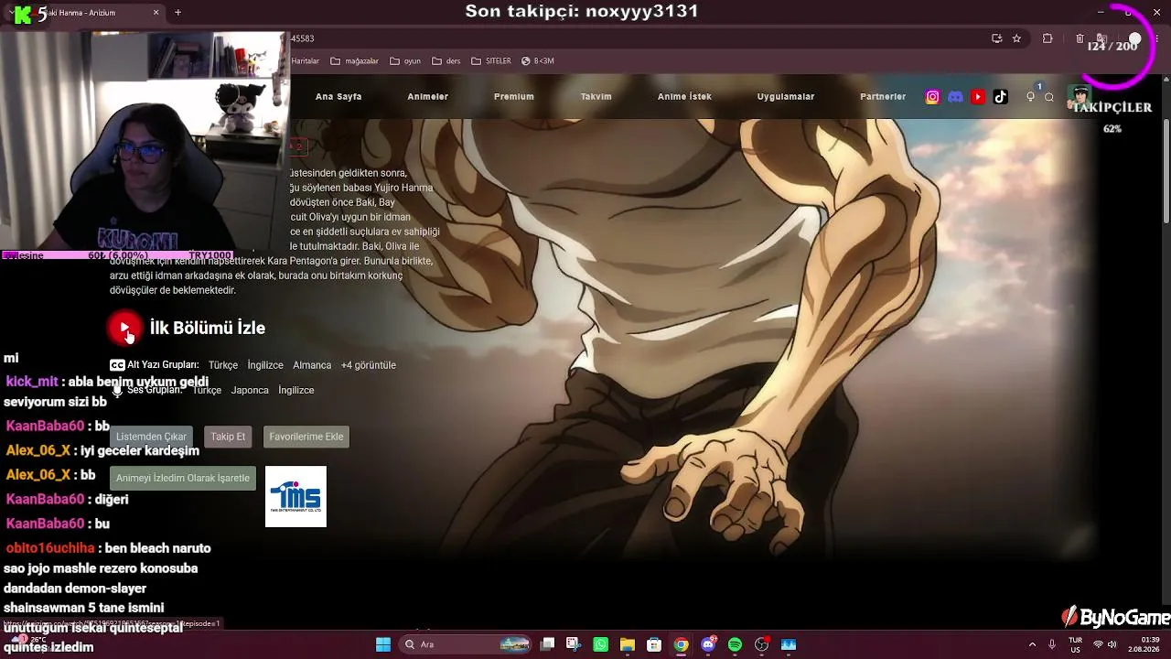Install the site as an app from the address bar
1171x659 pixels.
point(996,38)
